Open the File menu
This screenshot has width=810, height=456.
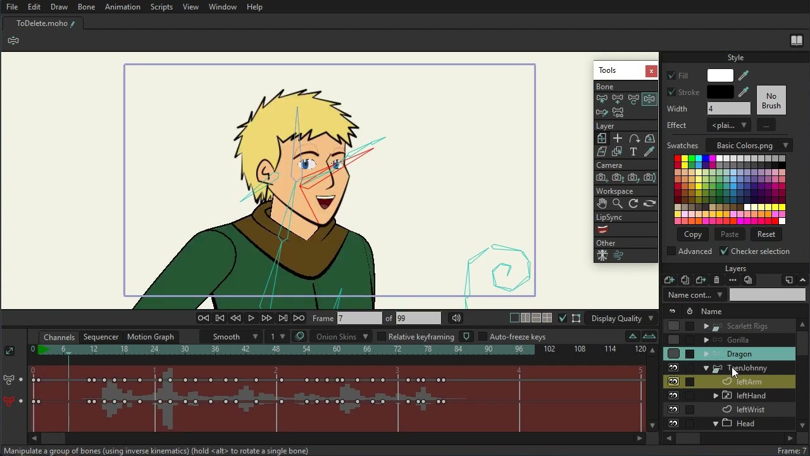pyautogui.click(x=12, y=7)
